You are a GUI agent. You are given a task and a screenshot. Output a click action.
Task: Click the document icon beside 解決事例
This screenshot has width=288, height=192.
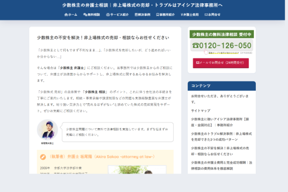point(136,15)
